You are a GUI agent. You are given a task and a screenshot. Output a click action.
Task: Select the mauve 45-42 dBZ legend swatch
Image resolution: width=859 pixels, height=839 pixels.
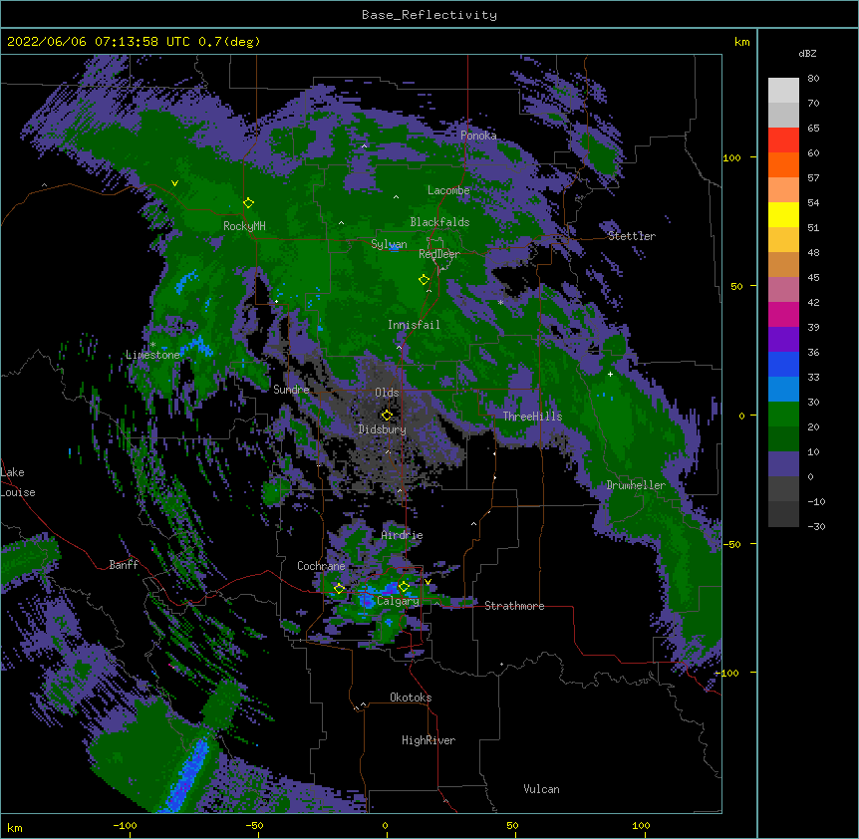pyautogui.click(x=783, y=289)
